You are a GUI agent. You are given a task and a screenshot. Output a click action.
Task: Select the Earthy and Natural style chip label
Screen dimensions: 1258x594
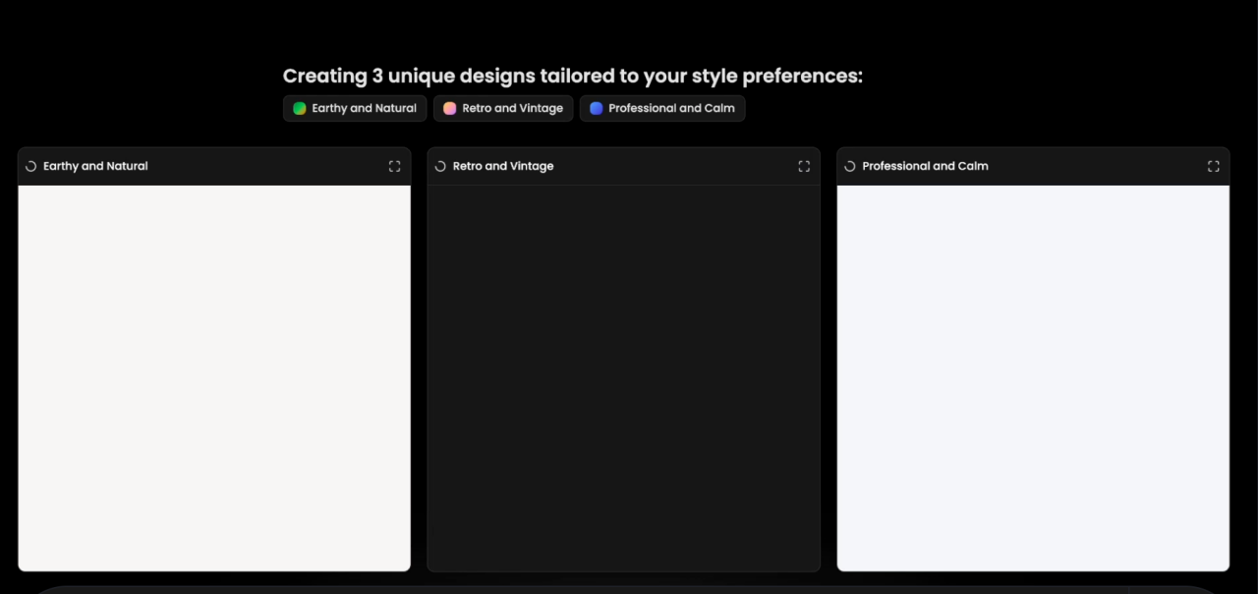[x=364, y=108]
